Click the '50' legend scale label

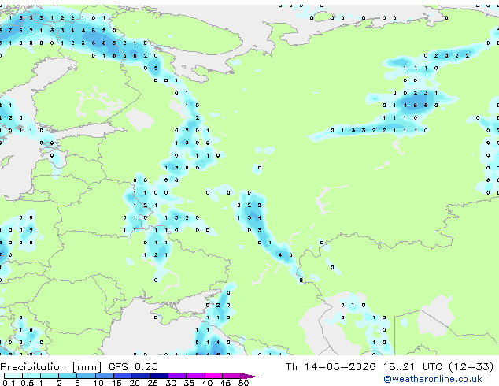click(x=244, y=383)
